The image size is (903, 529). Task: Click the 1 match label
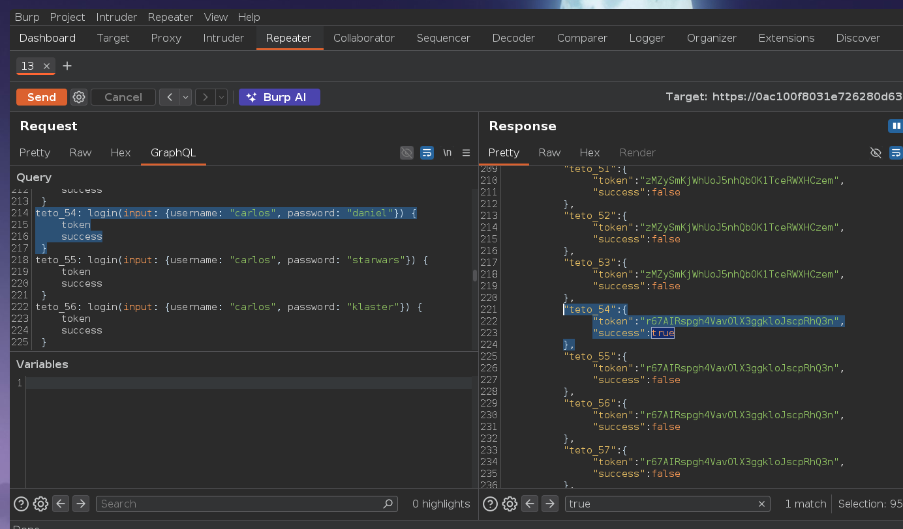806,504
